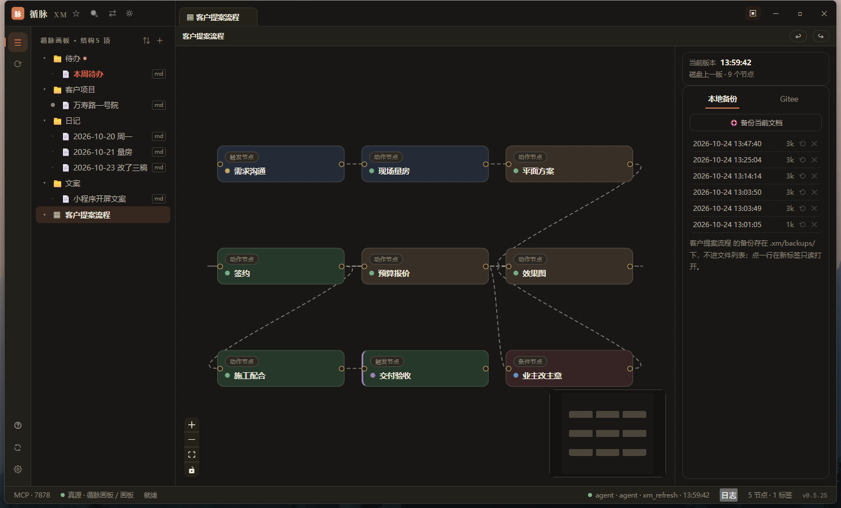Open help via the question mark icon
This screenshot has height=508, width=841.
(x=18, y=425)
